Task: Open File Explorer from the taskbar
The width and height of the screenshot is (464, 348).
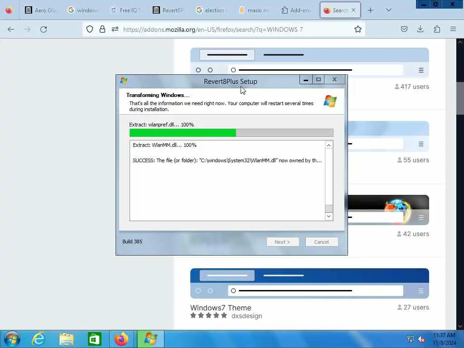Action: [x=66, y=339]
